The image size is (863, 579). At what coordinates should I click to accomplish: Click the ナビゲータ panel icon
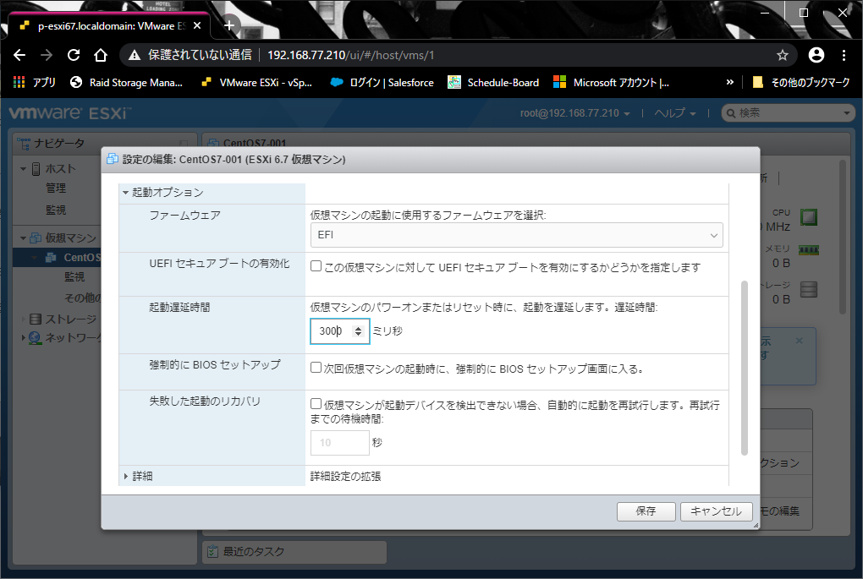point(24,144)
